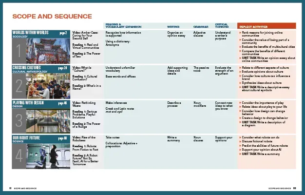Screen dimensions: 305x195
Task: Open the Worlds Within Worlds unit title
Action: (x=30, y=32)
